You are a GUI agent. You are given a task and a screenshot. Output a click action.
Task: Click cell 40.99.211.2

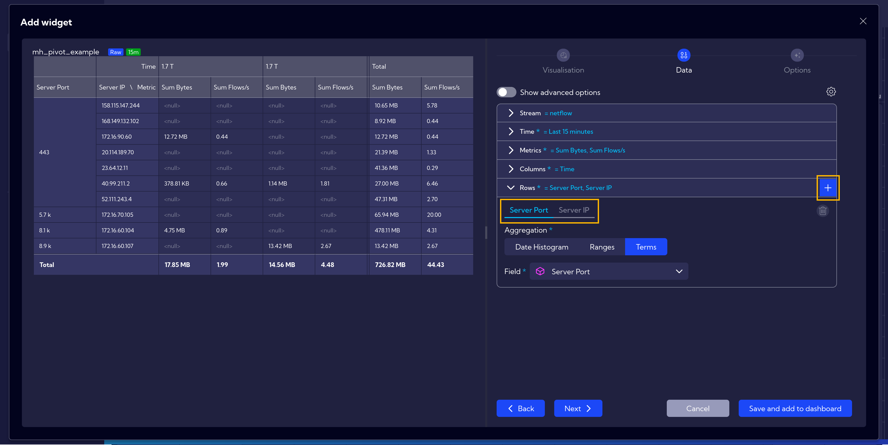(x=127, y=183)
